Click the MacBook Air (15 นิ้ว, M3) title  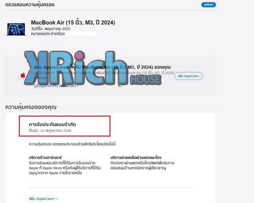(x=73, y=22)
